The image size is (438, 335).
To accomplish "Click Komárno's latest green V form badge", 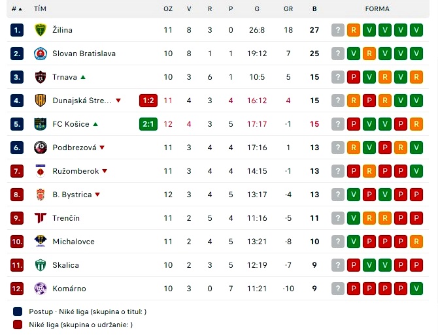I will (416, 289).
